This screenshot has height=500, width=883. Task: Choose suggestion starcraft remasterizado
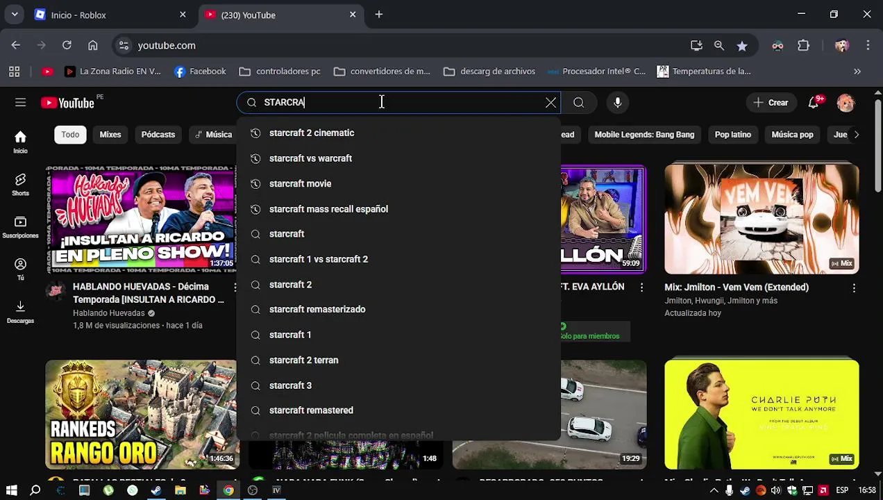click(x=398, y=309)
